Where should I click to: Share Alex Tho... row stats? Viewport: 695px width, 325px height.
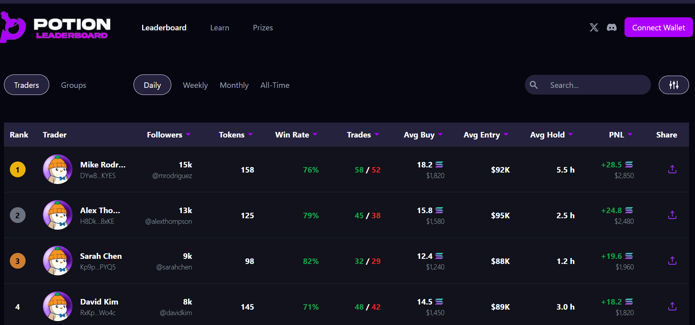tap(672, 215)
